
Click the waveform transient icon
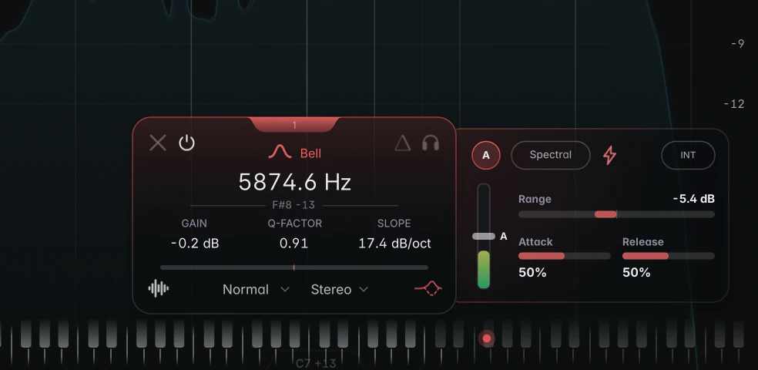tap(159, 289)
